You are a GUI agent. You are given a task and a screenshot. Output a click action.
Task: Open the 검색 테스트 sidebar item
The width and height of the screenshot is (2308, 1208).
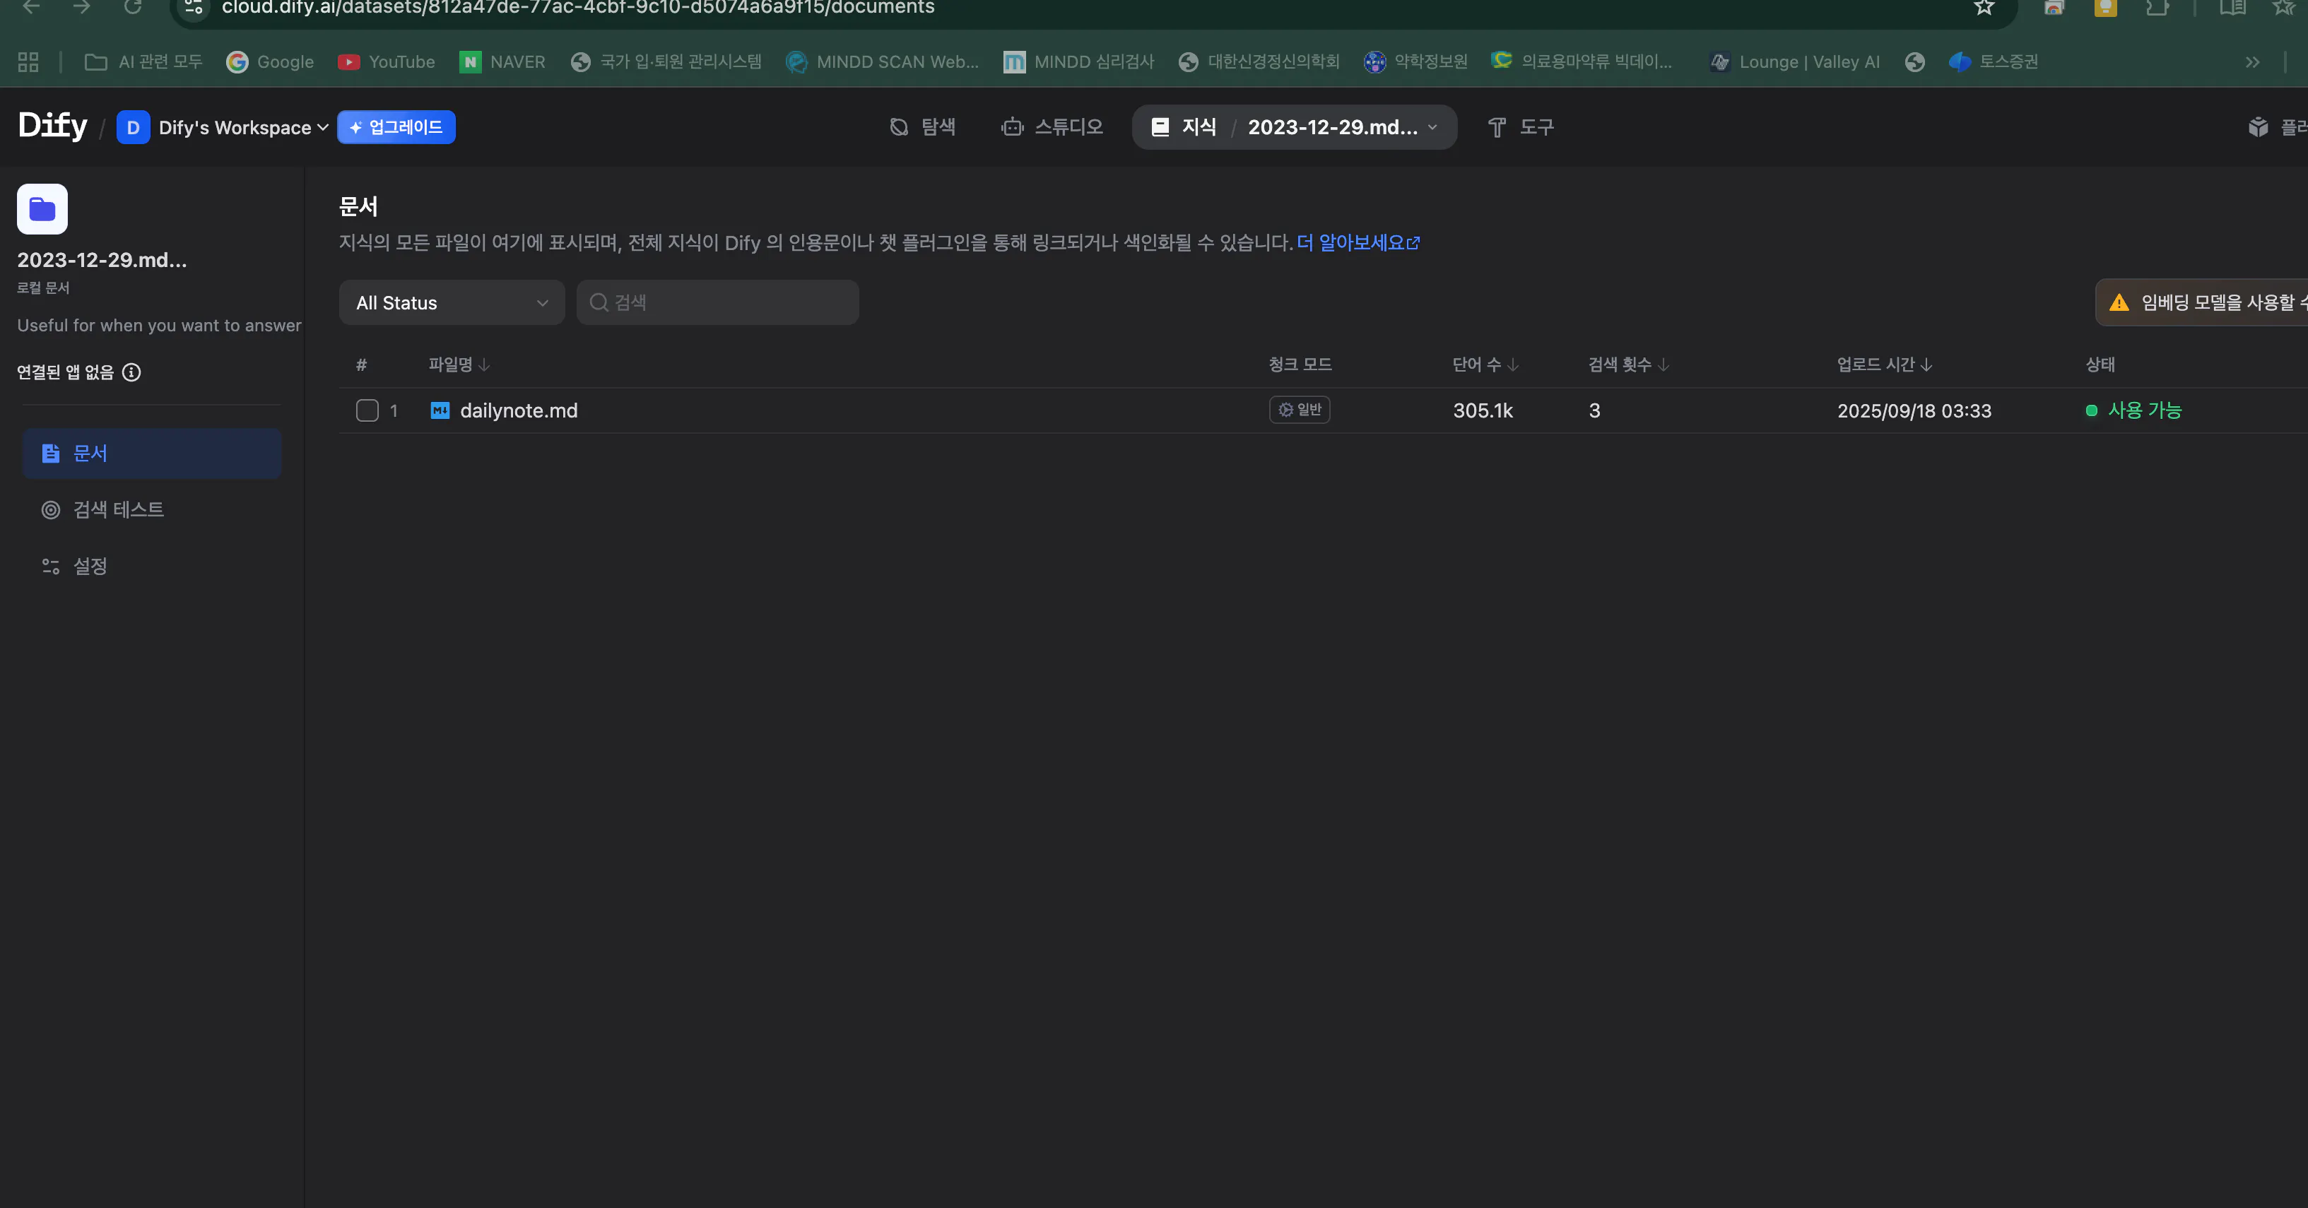[117, 509]
